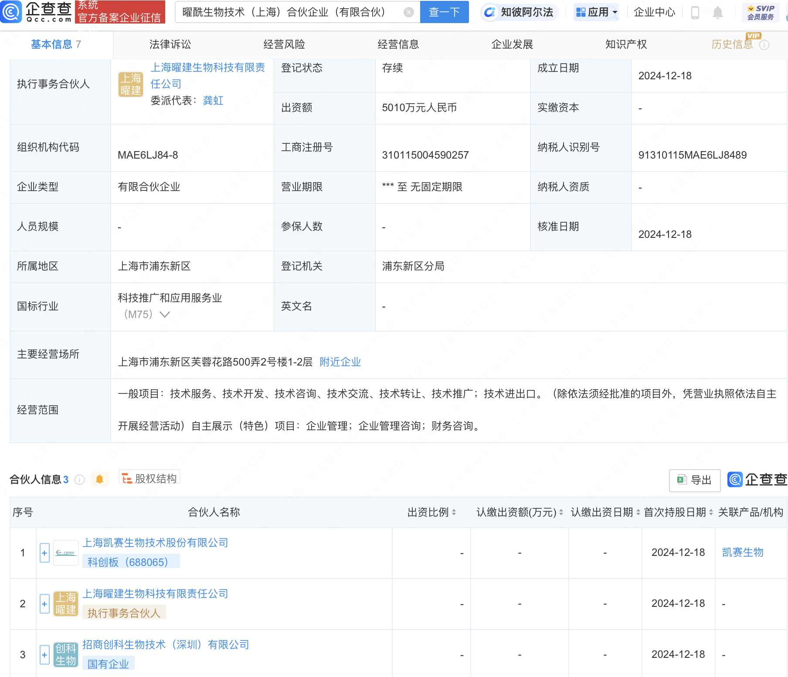Open 上海凯赛生物技术股份有限公司 partner link
Viewport: 788px width, 677px height.
pyautogui.click(x=156, y=543)
